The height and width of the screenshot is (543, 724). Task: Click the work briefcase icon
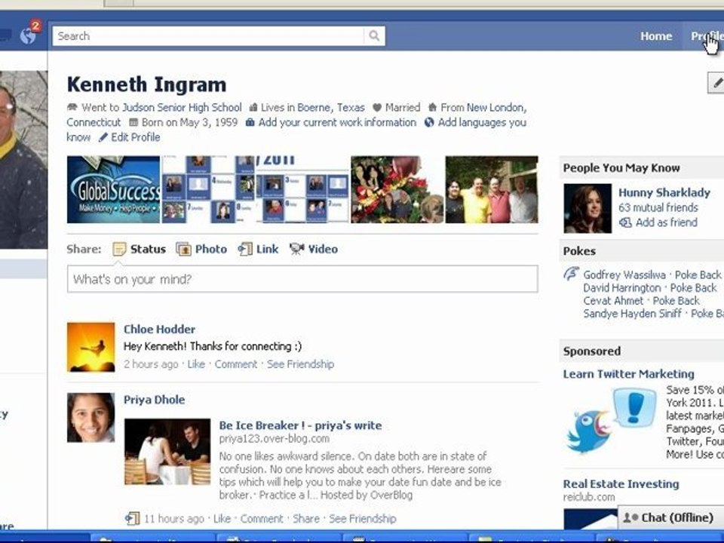pyautogui.click(x=250, y=122)
